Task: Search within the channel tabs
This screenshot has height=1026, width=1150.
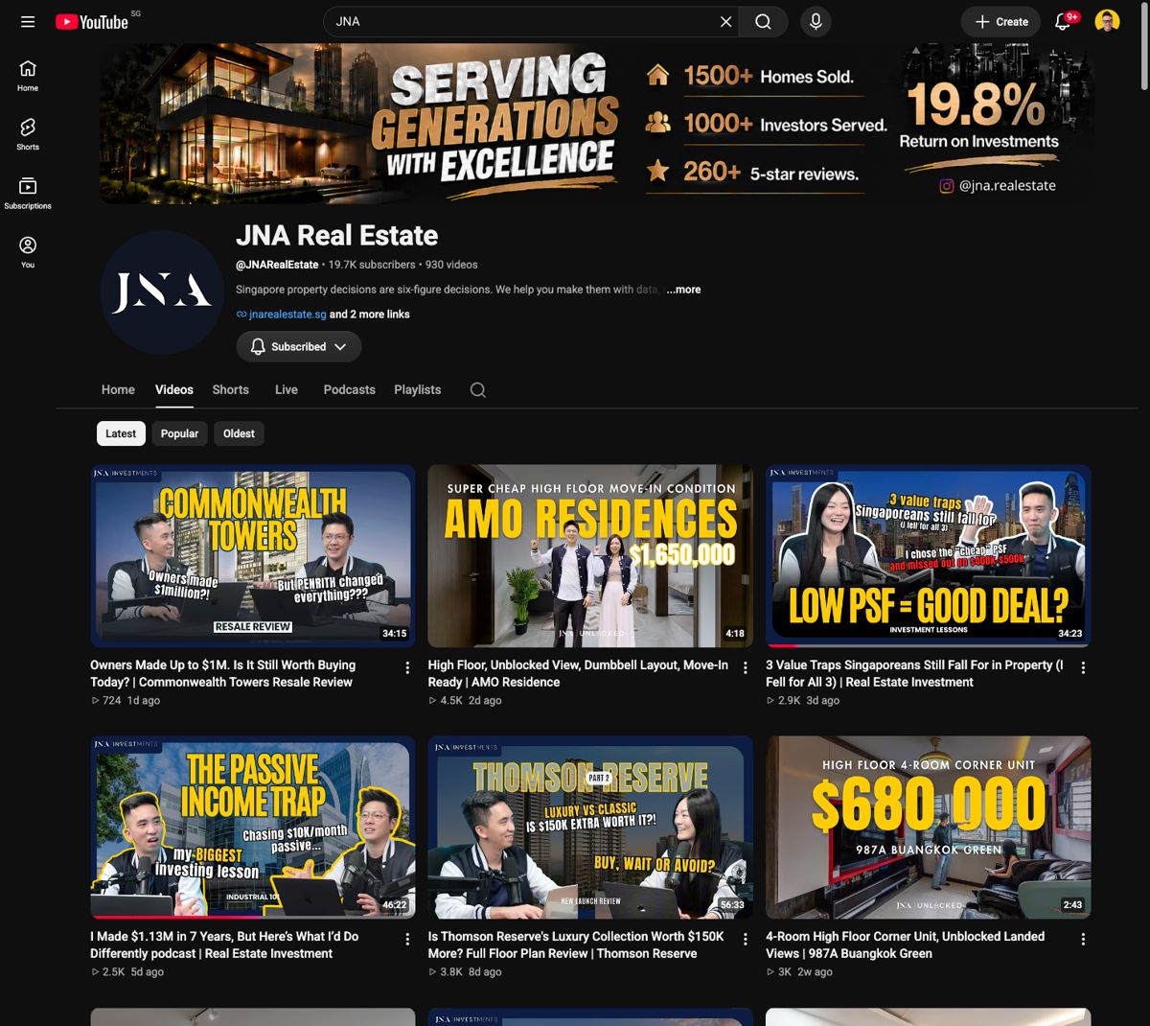Action: (x=477, y=389)
